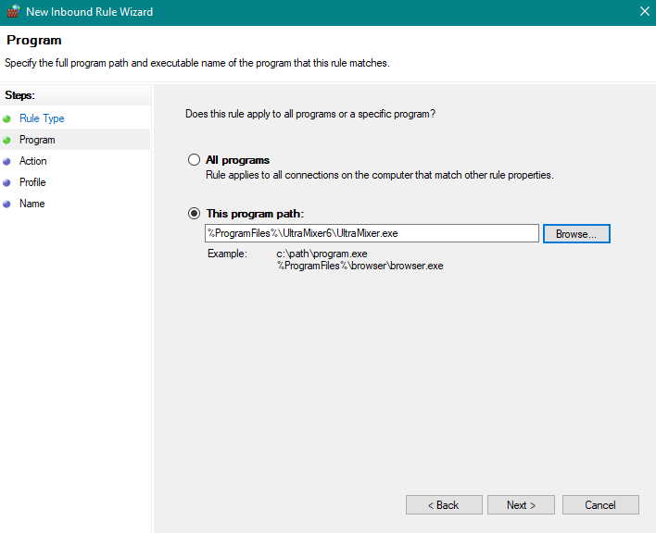Choose the Name step label in steps list
This screenshot has width=656, height=533.
tap(32, 204)
